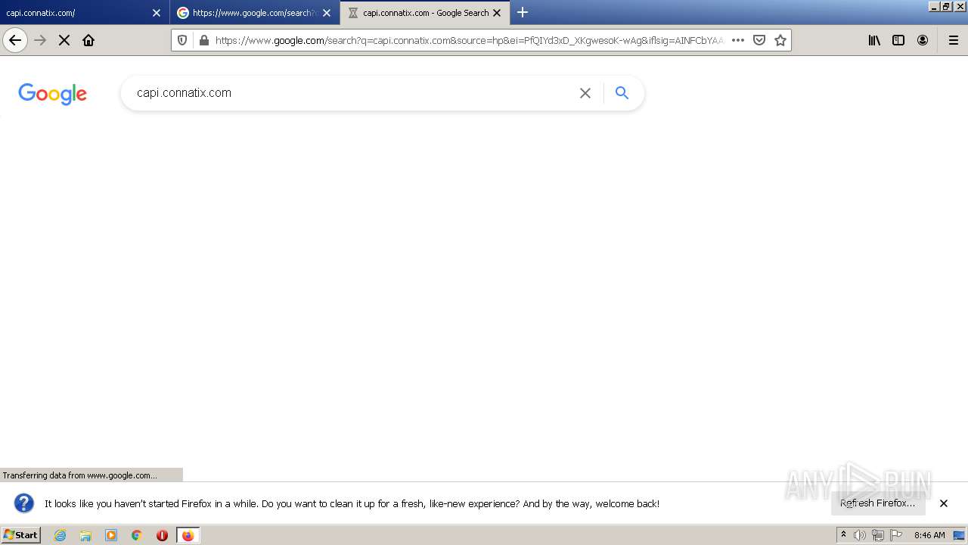
Task: Click the 8:46 AM system clock
Action: (929, 535)
